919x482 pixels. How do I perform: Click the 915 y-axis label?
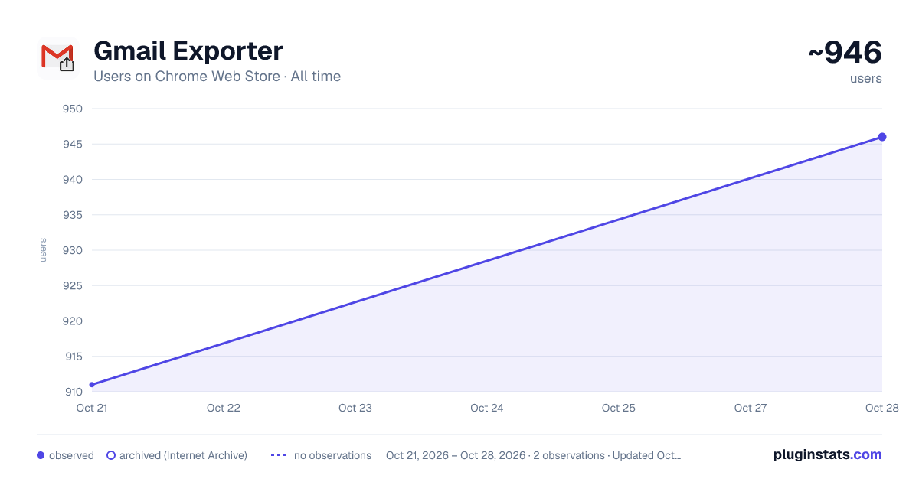(73, 357)
